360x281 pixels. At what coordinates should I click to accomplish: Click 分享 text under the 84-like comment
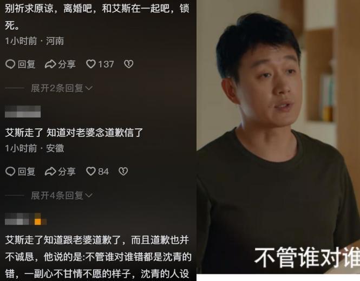(67, 172)
